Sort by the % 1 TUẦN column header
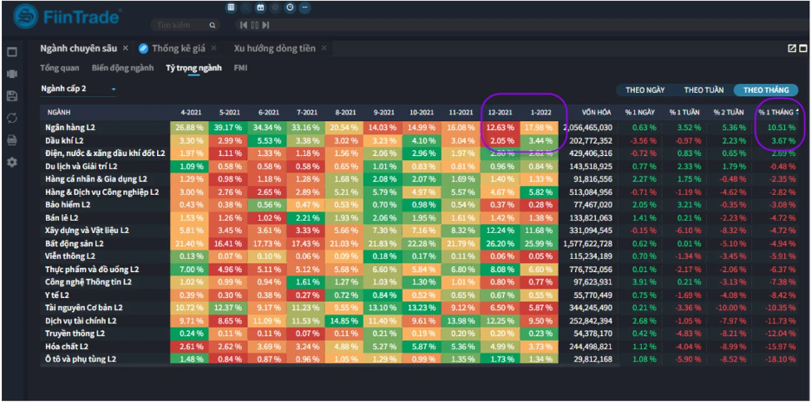Screen dimensions: 812x402 (684, 113)
